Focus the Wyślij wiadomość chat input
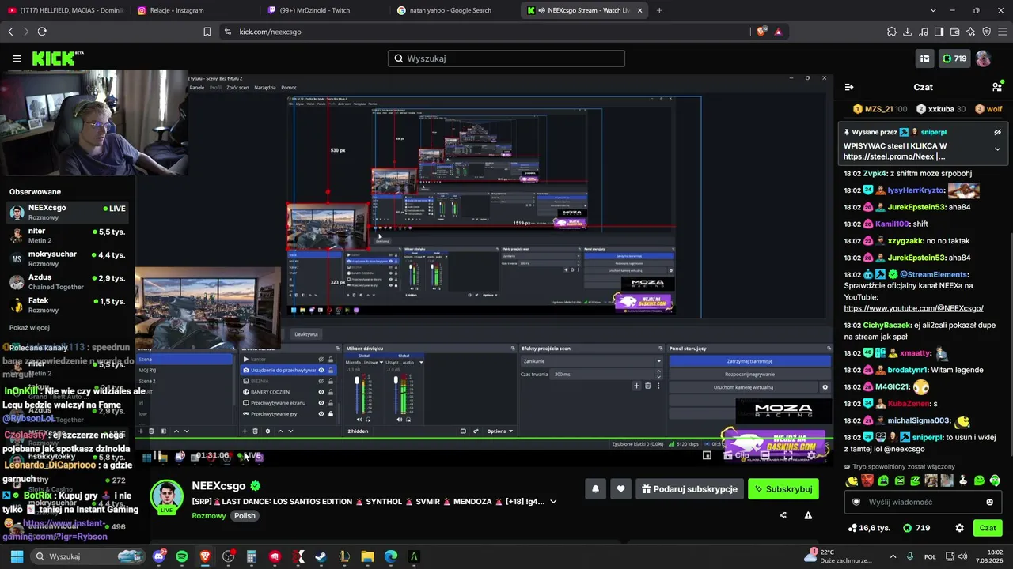 click(923, 502)
